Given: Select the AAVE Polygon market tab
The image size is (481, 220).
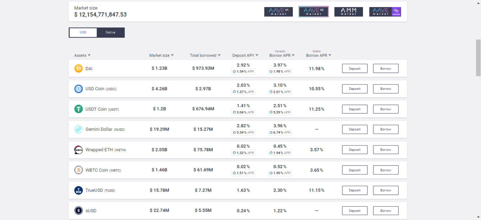Looking at the screenshot, I should 385,12.
